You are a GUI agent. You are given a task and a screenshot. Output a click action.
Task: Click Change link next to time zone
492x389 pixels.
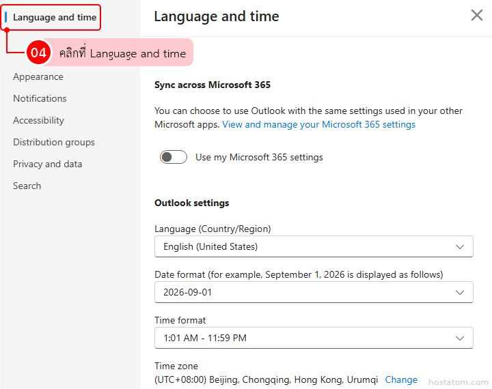(x=401, y=379)
